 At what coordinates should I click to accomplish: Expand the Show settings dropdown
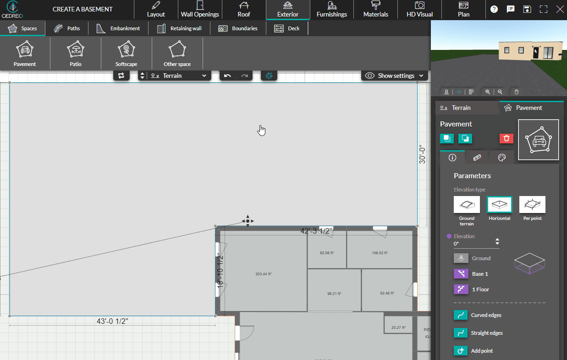pos(394,76)
